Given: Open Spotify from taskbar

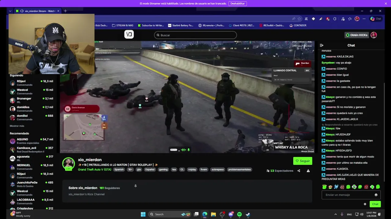Looking at the screenshot, I should point(239,214).
